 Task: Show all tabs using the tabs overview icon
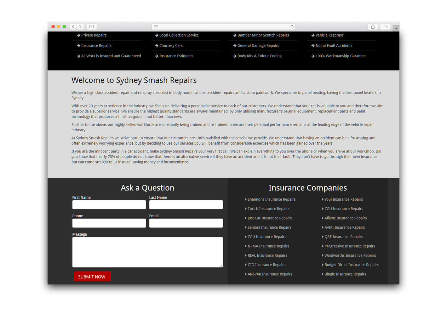[x=385, y=26]
